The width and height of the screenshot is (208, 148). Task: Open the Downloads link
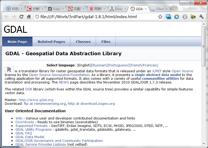(x=25, y=122)
